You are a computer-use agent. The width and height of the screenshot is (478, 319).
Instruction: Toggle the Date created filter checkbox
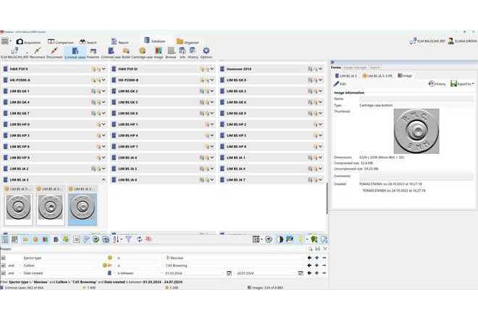click(4, 273)
